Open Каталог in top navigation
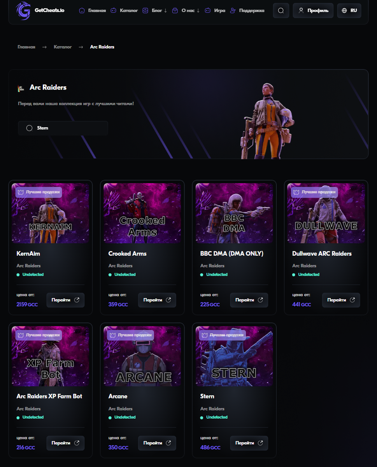This screenshot has width=377, height=467. point(129,11)
